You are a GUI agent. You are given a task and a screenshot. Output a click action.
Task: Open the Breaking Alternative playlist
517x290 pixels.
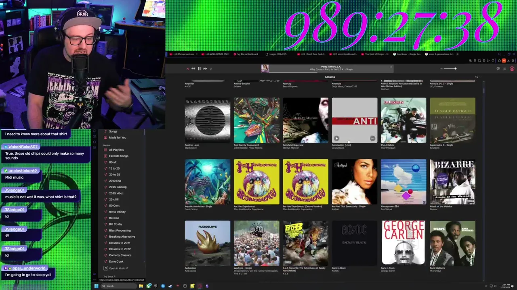(122, 236)
